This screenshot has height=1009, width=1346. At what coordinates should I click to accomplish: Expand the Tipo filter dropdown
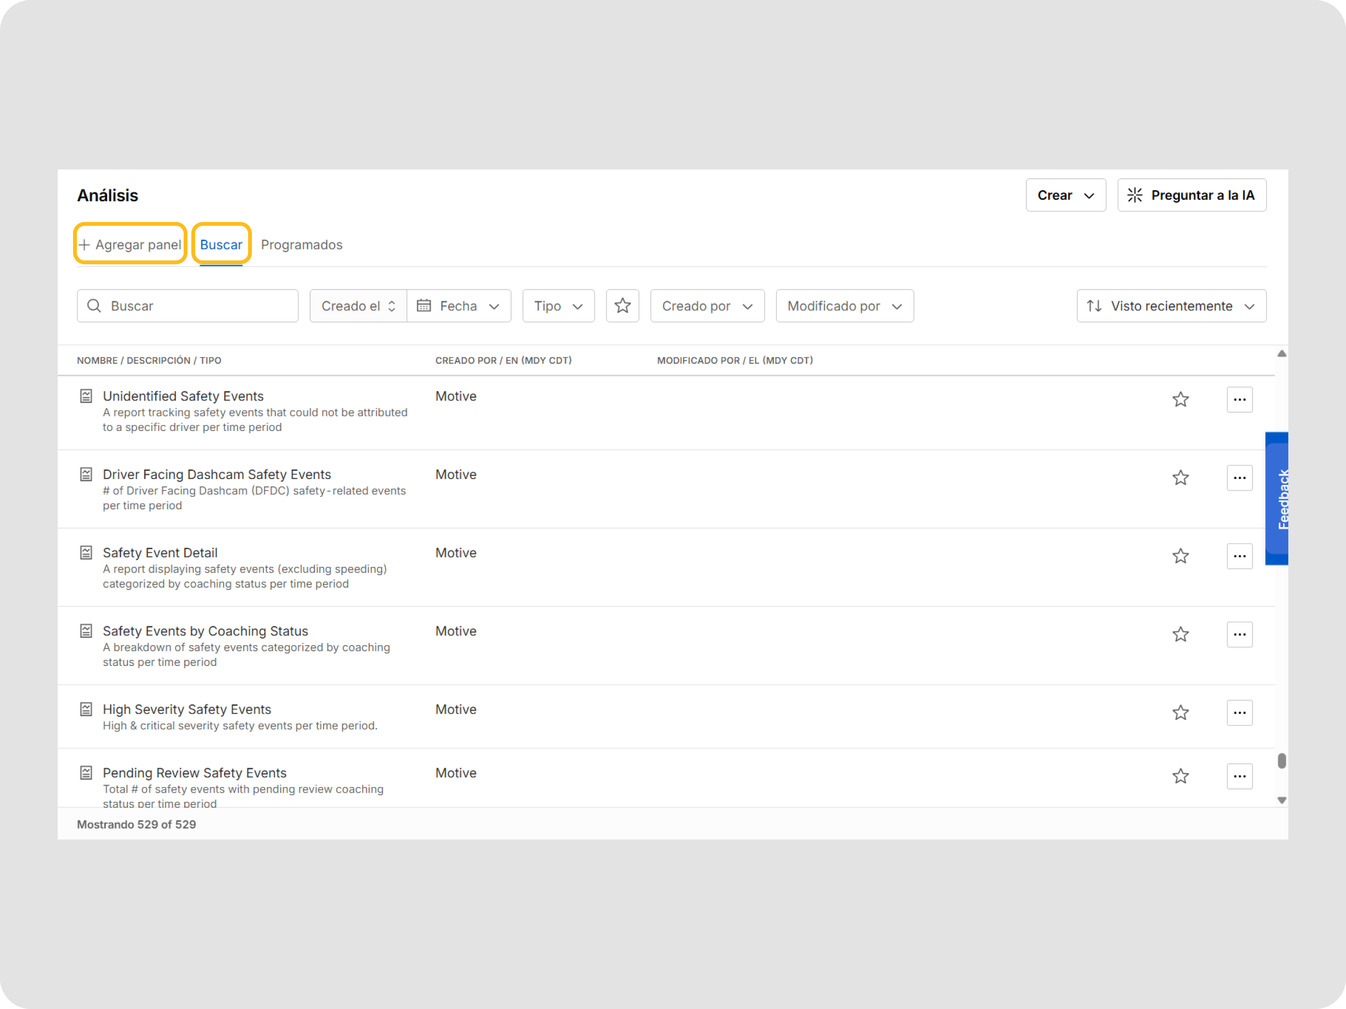(558, 306)
